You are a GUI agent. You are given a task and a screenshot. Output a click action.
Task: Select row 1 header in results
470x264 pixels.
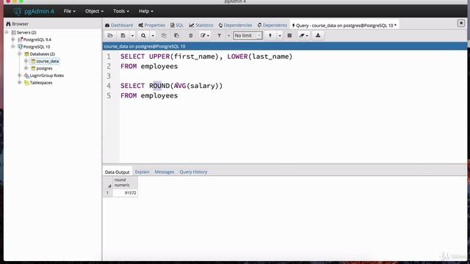pyautogui.click(x=108, y=193)
